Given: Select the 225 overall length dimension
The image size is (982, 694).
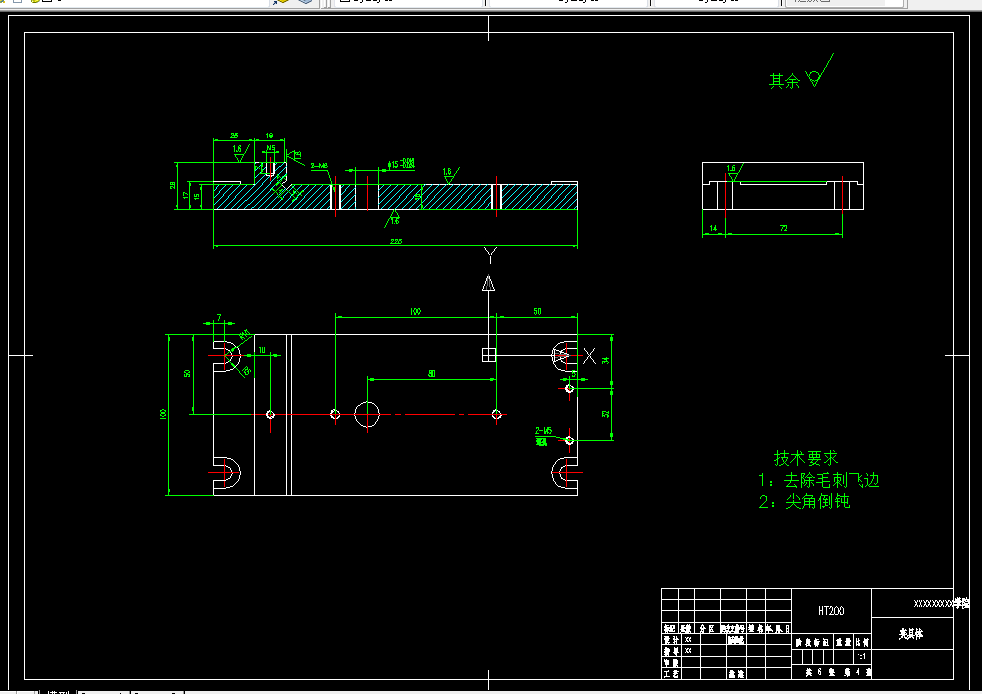Looking at the screenshot, I should (x=396, y=241).
